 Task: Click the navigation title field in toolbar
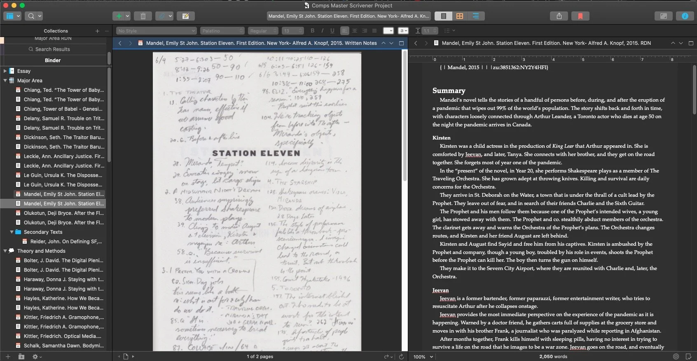click(x=348, y=16)
